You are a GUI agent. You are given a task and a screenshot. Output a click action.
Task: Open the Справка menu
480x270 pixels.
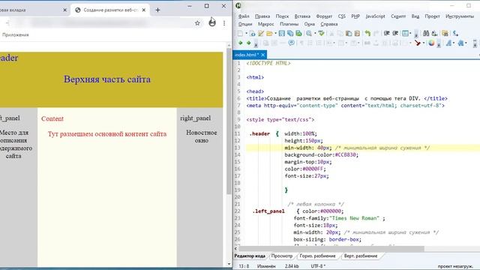pos(329,24)
